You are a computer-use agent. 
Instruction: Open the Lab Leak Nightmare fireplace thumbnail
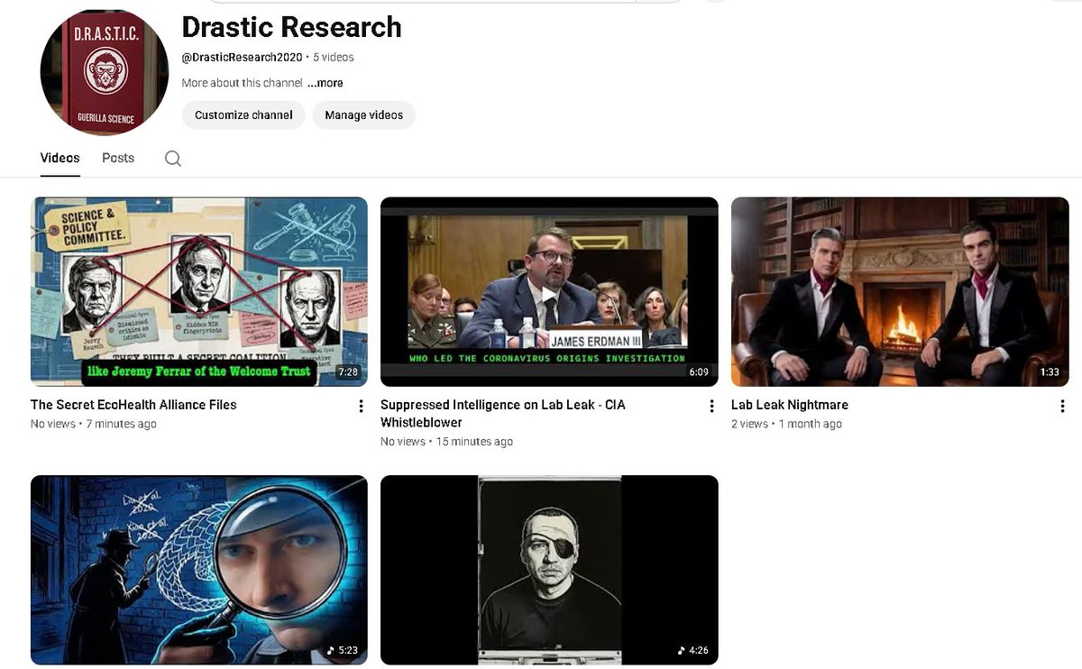tap(900, 292)
